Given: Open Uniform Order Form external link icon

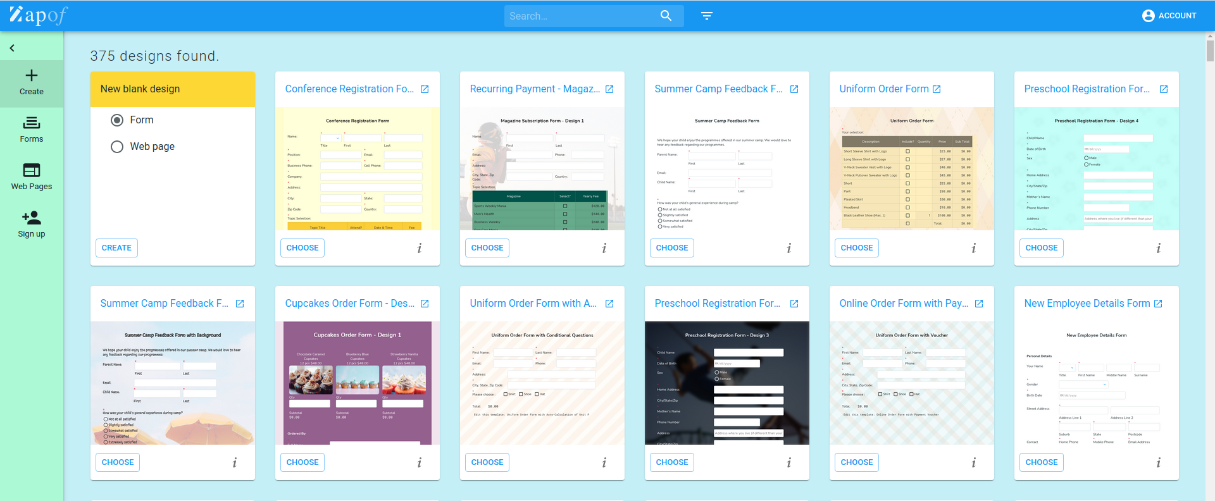Looking at the screenshot, I should tap(937, 89).
